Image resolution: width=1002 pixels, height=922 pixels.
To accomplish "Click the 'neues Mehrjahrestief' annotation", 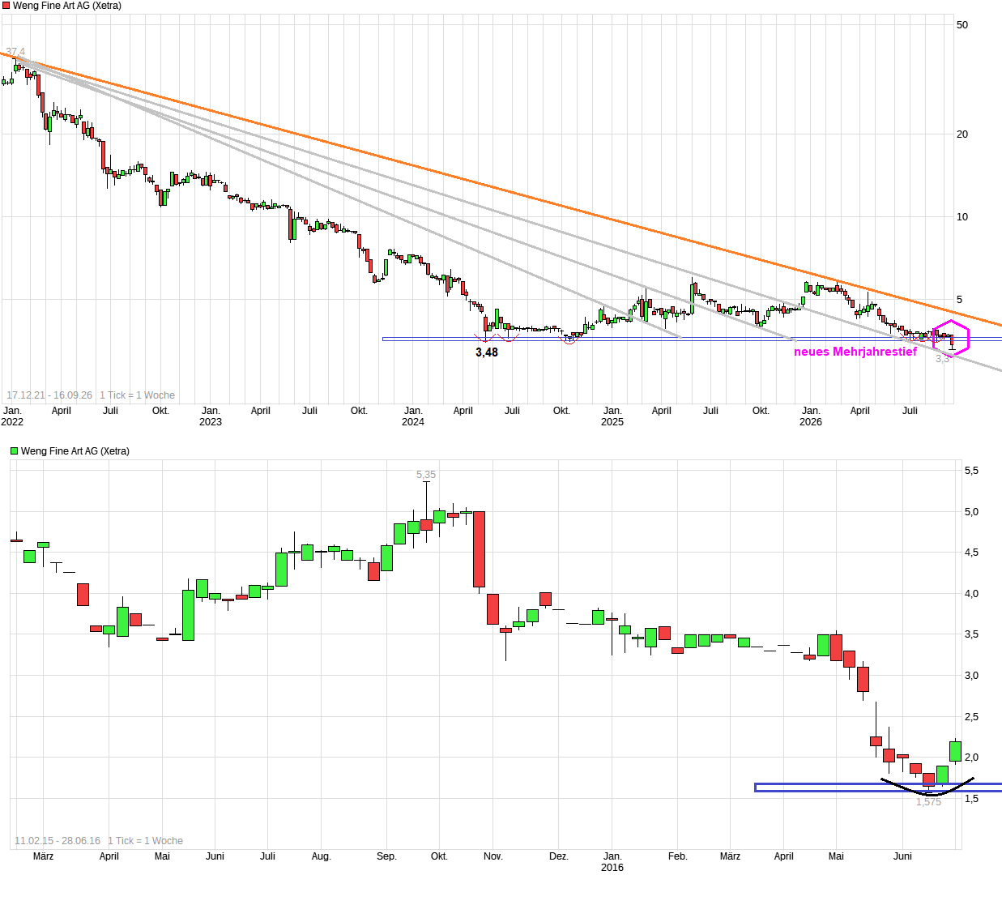I will (x=855, y=352).
